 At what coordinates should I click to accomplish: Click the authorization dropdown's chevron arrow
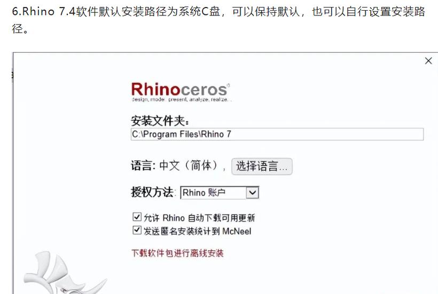point(252,193)
